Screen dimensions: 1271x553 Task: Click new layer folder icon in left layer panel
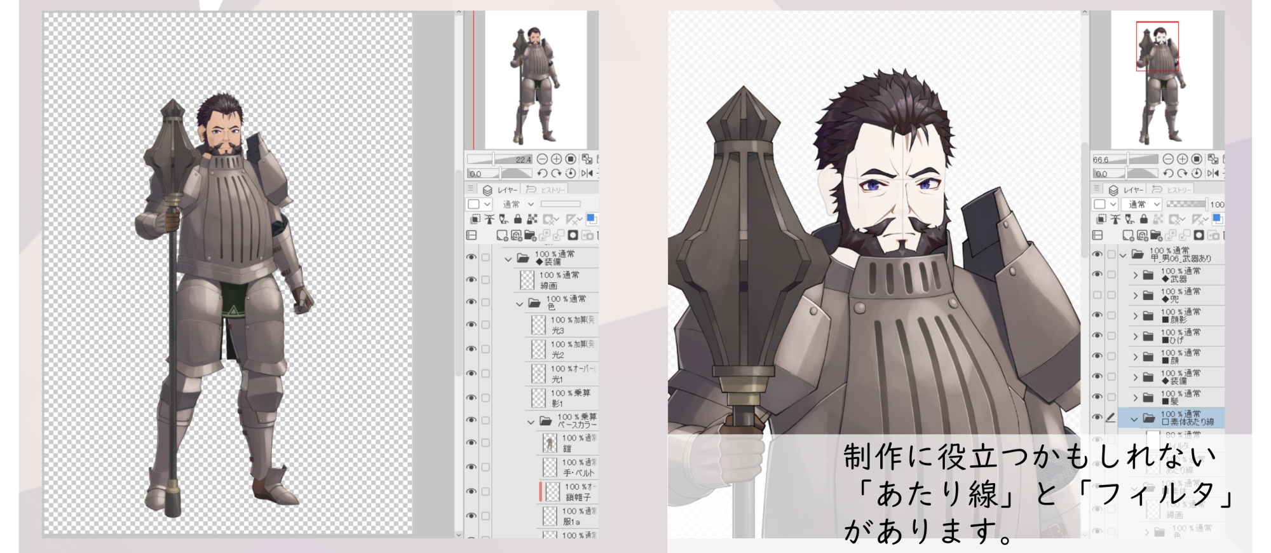tap(531, 236)
